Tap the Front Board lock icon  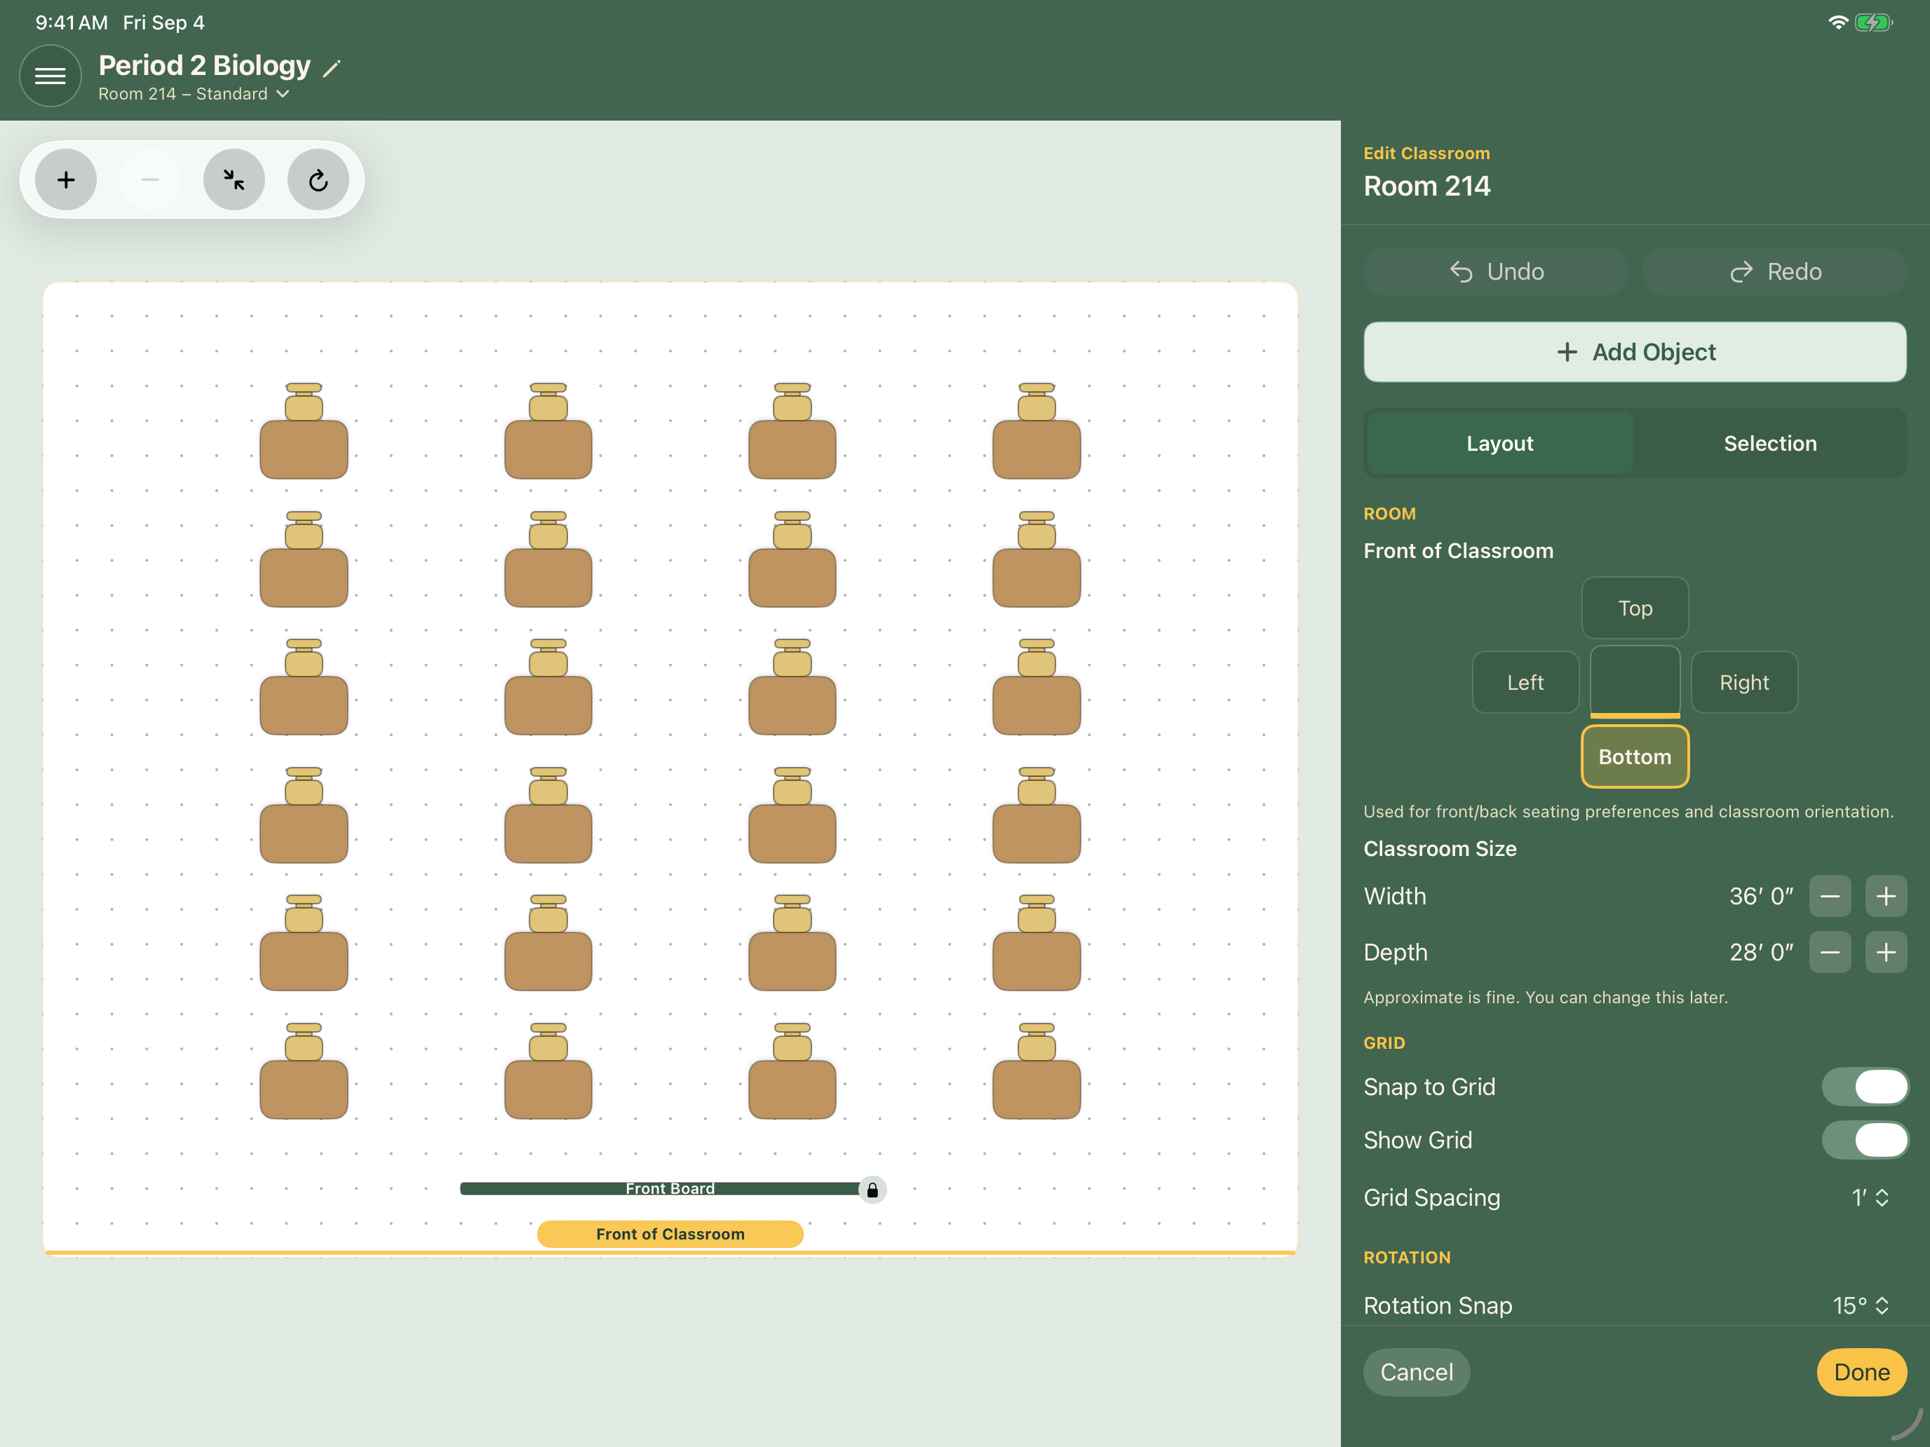pyautogui.click(x=872, y=1190)
